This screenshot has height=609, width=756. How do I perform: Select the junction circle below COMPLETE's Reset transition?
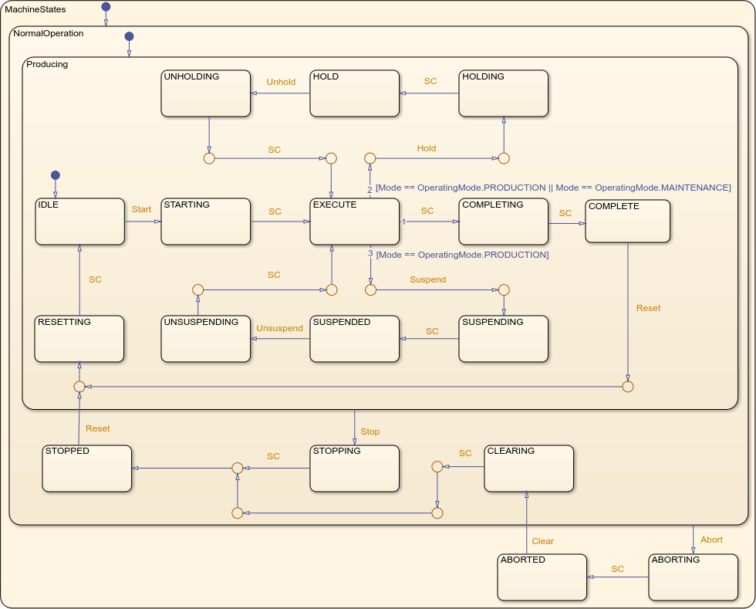pyautogui.click(x=628, y=386)
